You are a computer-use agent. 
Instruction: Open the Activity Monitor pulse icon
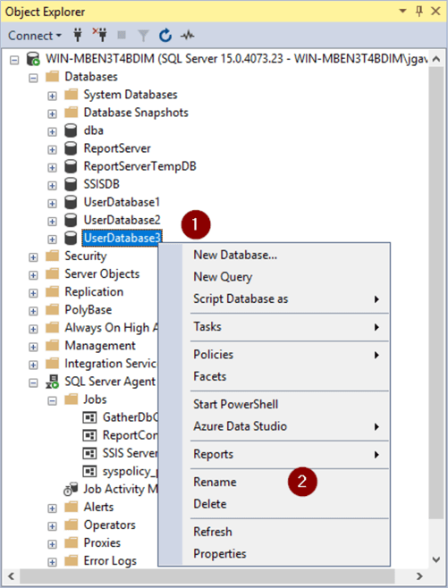coord(187,36)
